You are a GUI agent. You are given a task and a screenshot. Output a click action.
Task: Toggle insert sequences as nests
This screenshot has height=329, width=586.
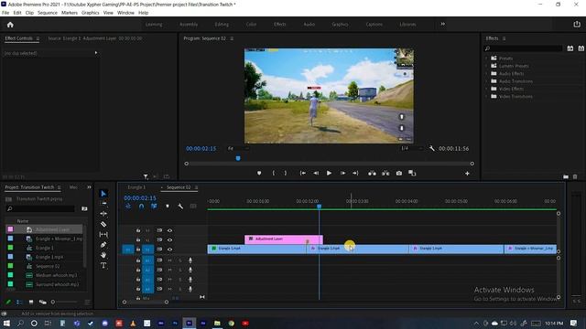(128, 207)
